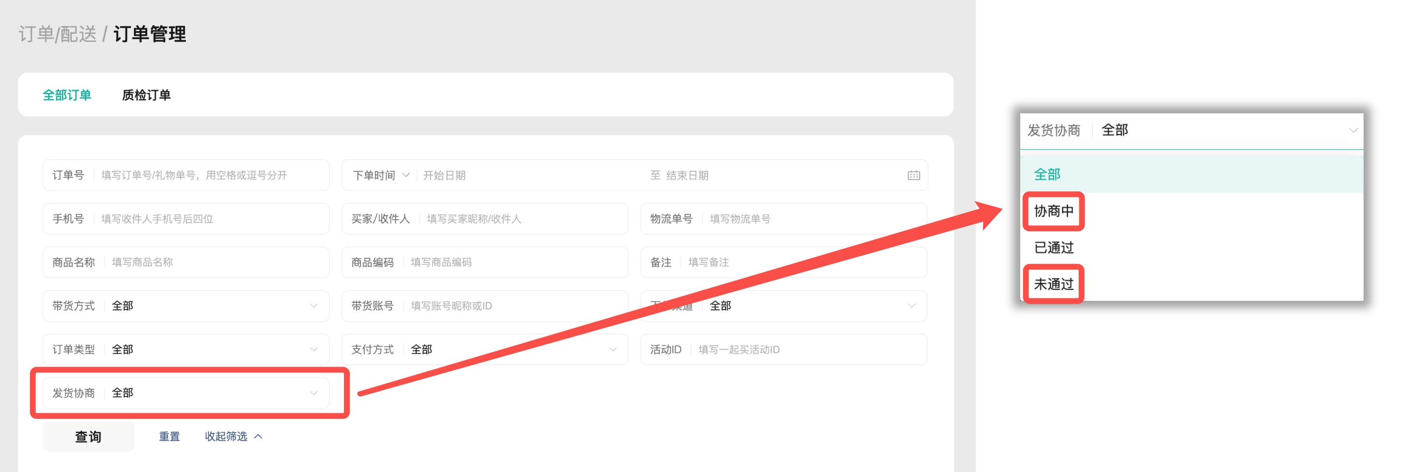This screenshot has width=1403, height=472.
Task: Click the 订单号 input field
Action: (x=209, y=175)
